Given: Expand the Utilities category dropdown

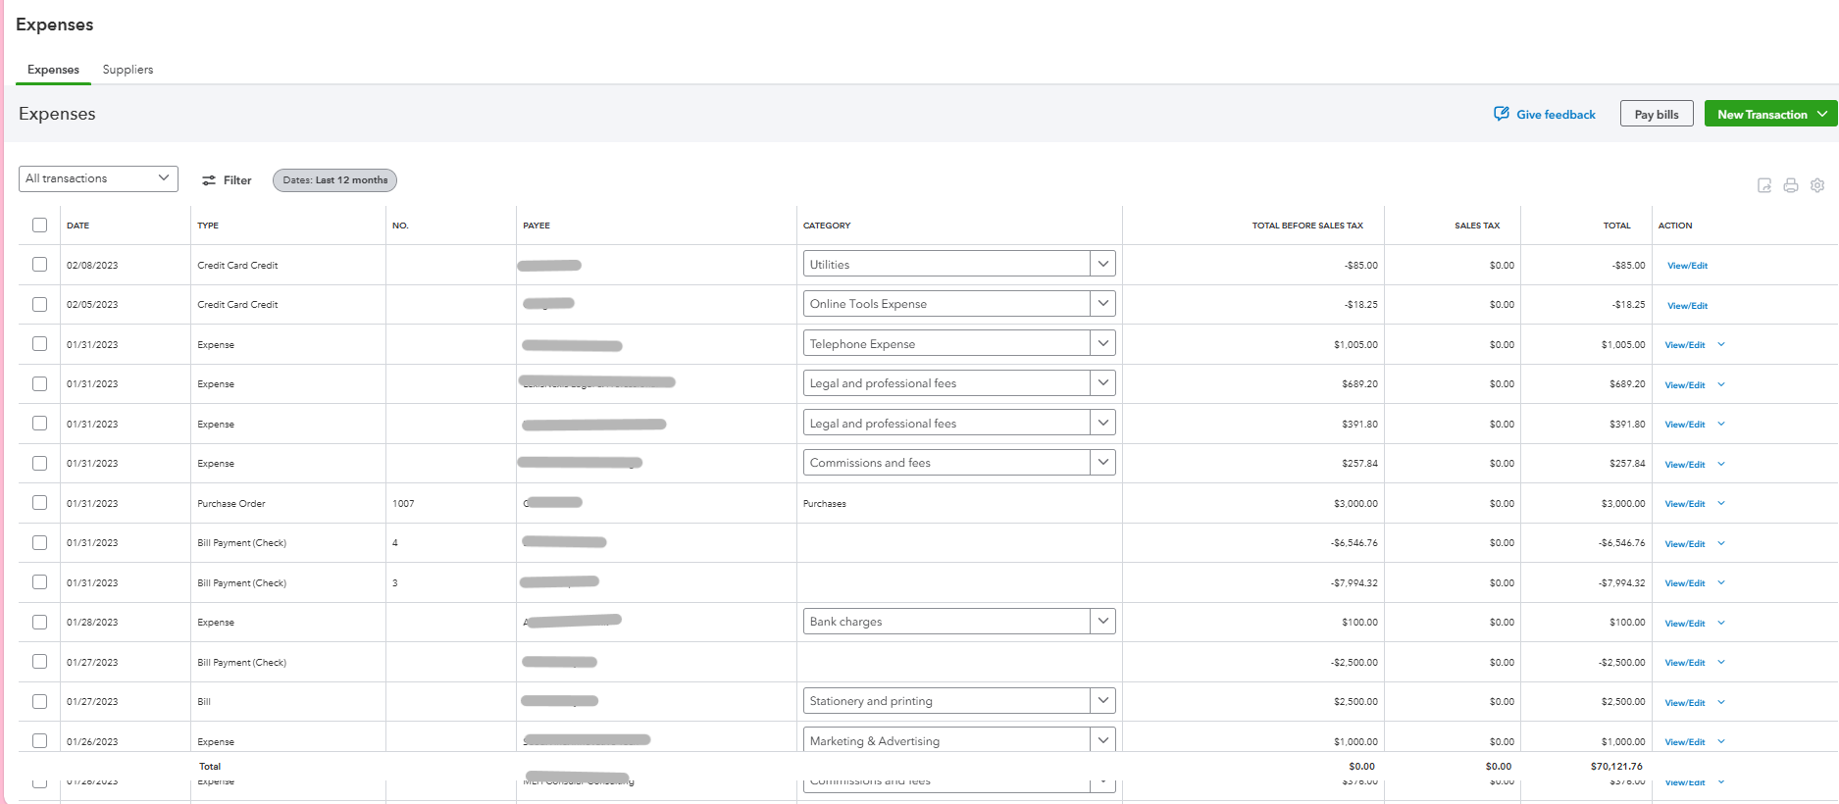Looking at the screenshot, I should (1103, 264).
